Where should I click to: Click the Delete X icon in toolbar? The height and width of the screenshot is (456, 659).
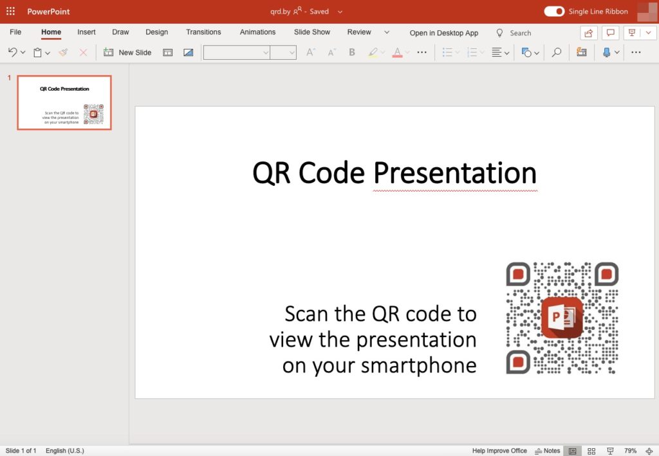[x=83, y=53]
